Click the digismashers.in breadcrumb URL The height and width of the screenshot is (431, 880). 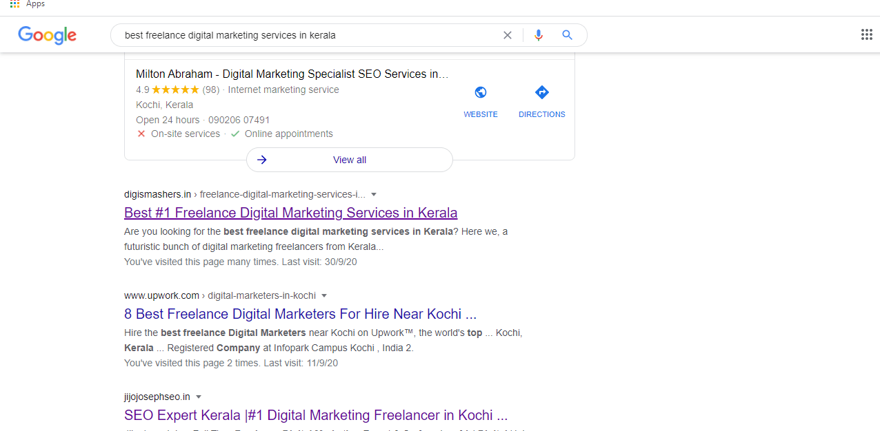[157, 194]
